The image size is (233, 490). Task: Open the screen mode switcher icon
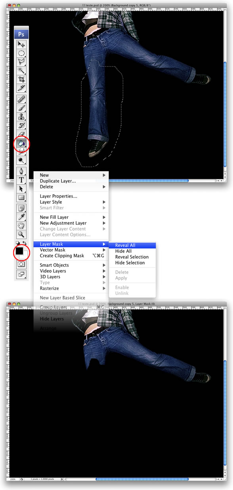point(21,274)
